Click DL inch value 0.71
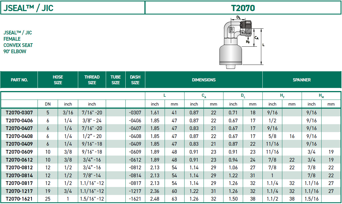342x204 pixels. click(233, 113)
